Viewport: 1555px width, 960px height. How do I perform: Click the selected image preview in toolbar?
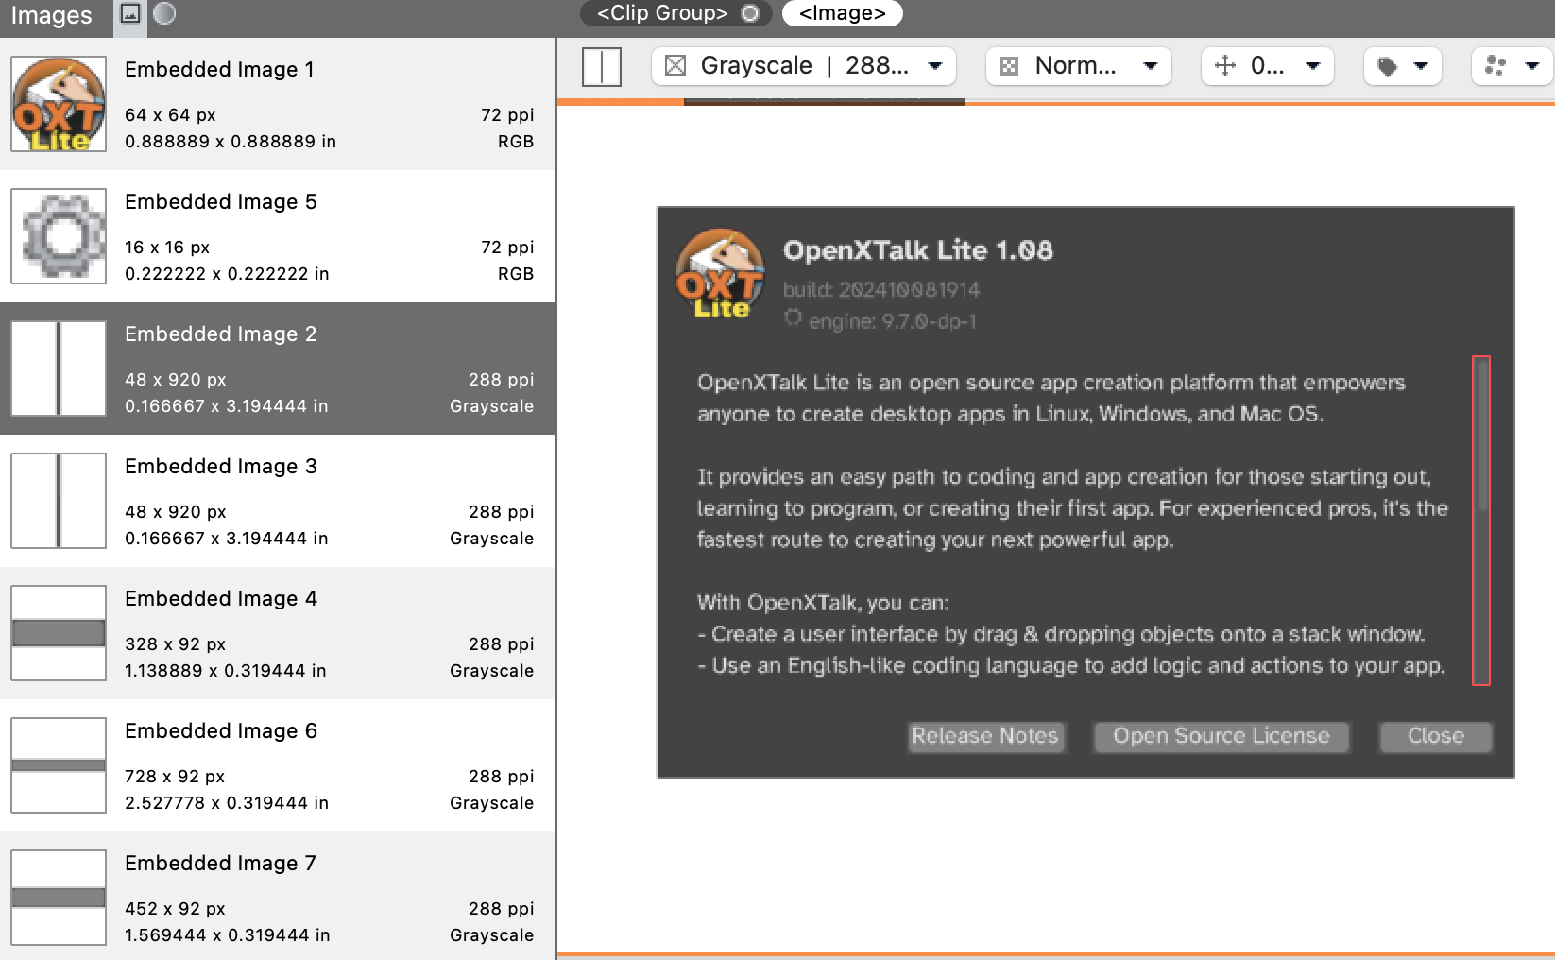coord(602,67)
